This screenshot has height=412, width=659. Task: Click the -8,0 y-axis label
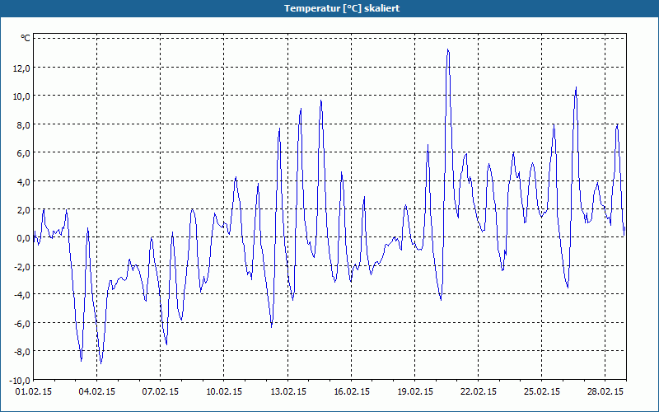[x=22, y=352]
